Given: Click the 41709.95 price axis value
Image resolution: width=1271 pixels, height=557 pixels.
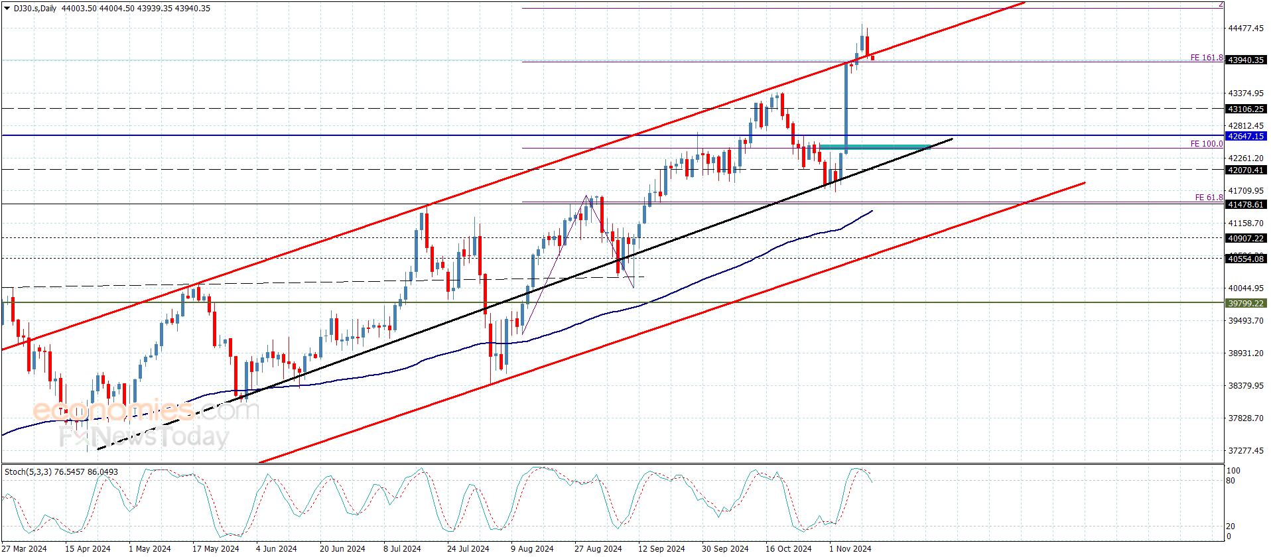Looking at the screenshot, I should [1246, 191].
